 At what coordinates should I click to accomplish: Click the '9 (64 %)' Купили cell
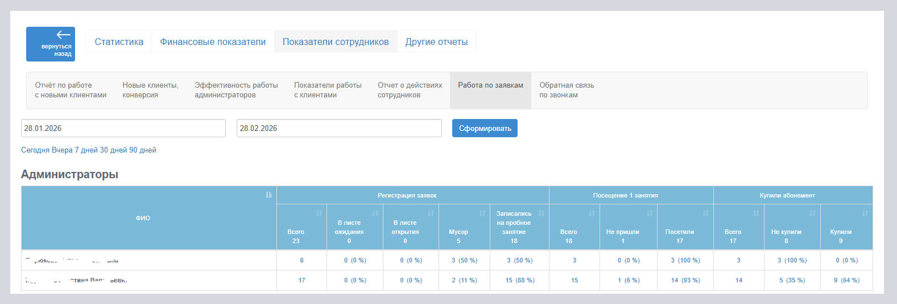(x=846, y=280)
